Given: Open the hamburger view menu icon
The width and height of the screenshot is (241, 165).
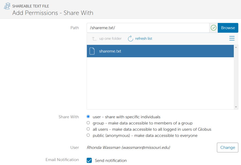Looking at the screenshot, I should (232, 38).
